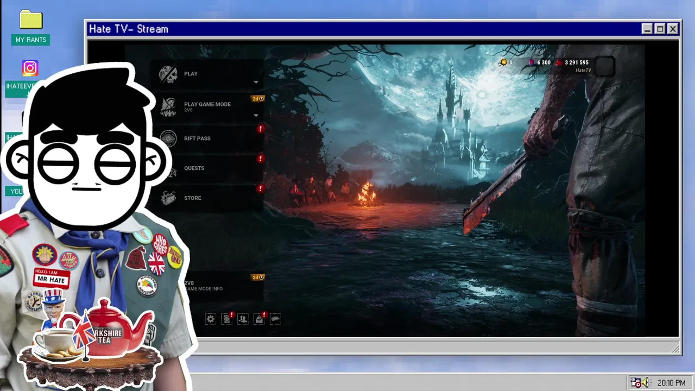Click the gold Auric Cells add icon
The height and width of the screenshot is (391, 695).
coord(503,63)
